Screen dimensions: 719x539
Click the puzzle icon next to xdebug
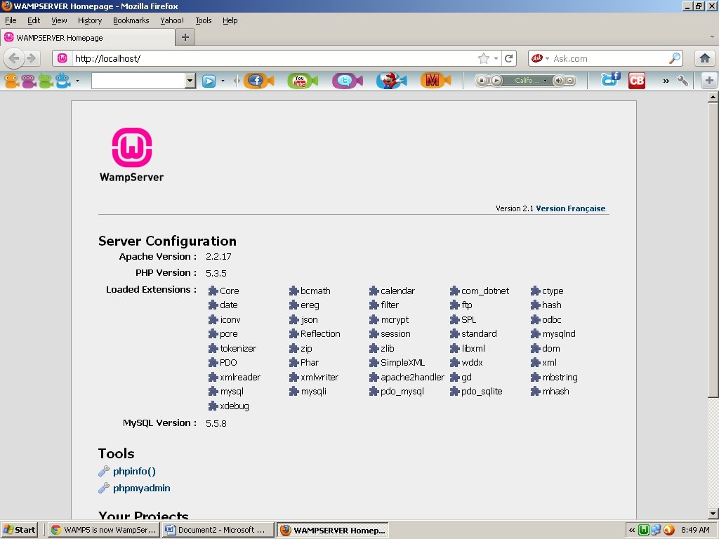tap(213, 406)
